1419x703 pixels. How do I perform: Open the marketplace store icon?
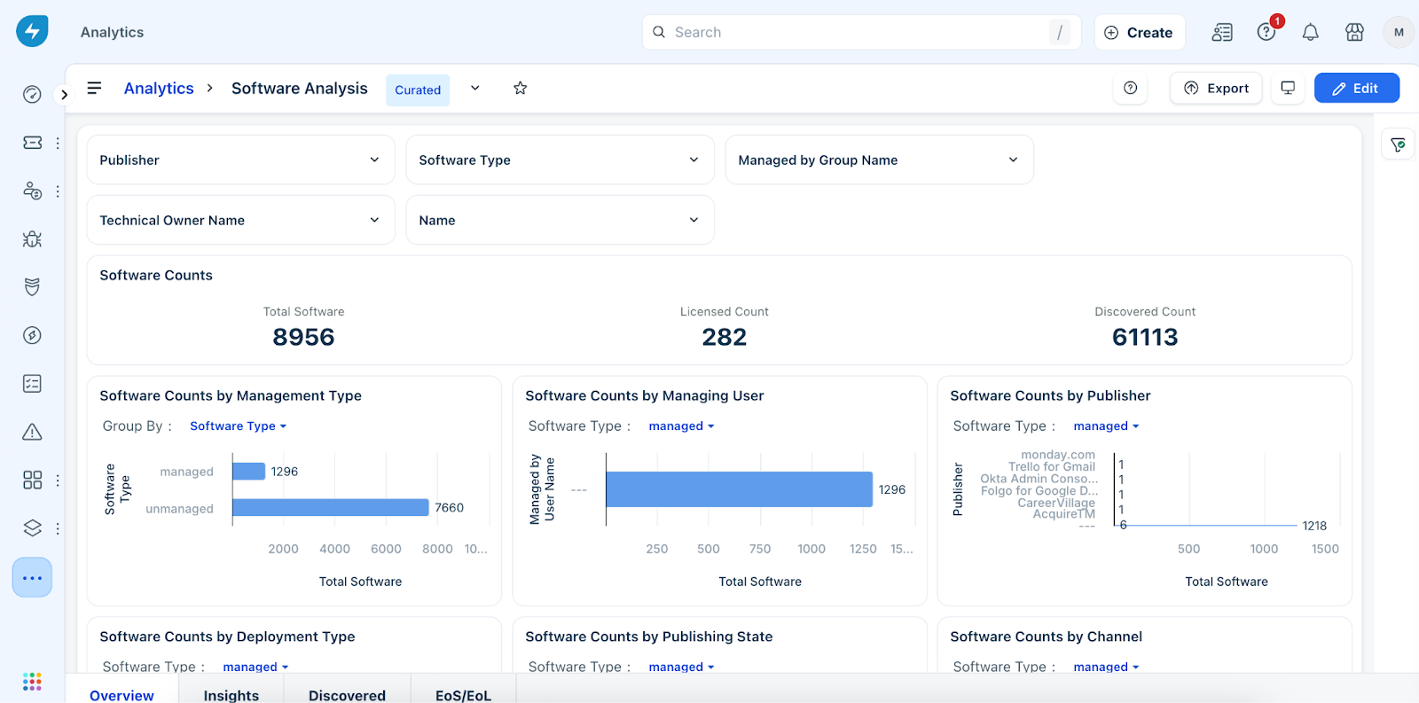click(1354, 33)
